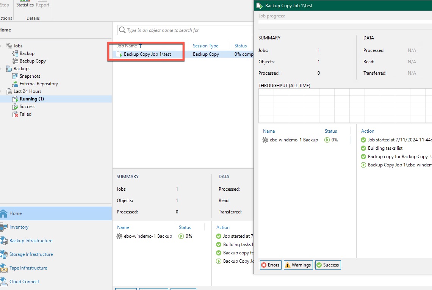
Task: Click the Statistics toolbar icon
Action: tap(25, 4)
